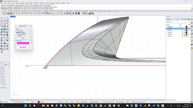193x108 pixels.
Task: Click the Check objects checkmark icon
Action: tap(5, 49)
